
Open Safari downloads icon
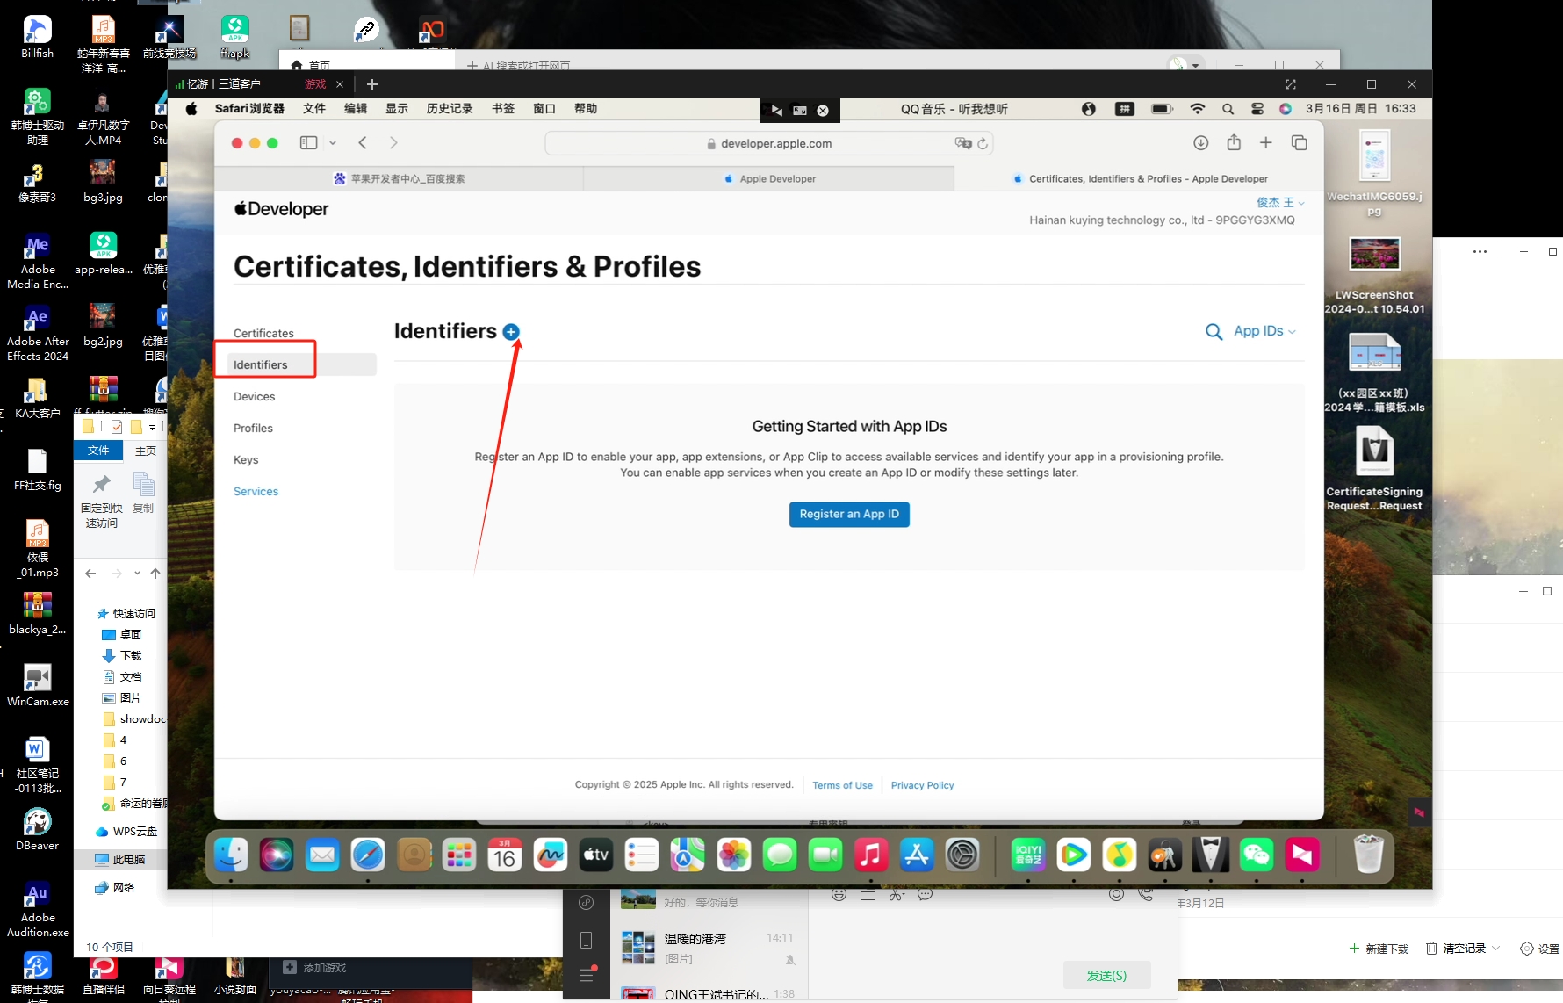pos(1200,143)
